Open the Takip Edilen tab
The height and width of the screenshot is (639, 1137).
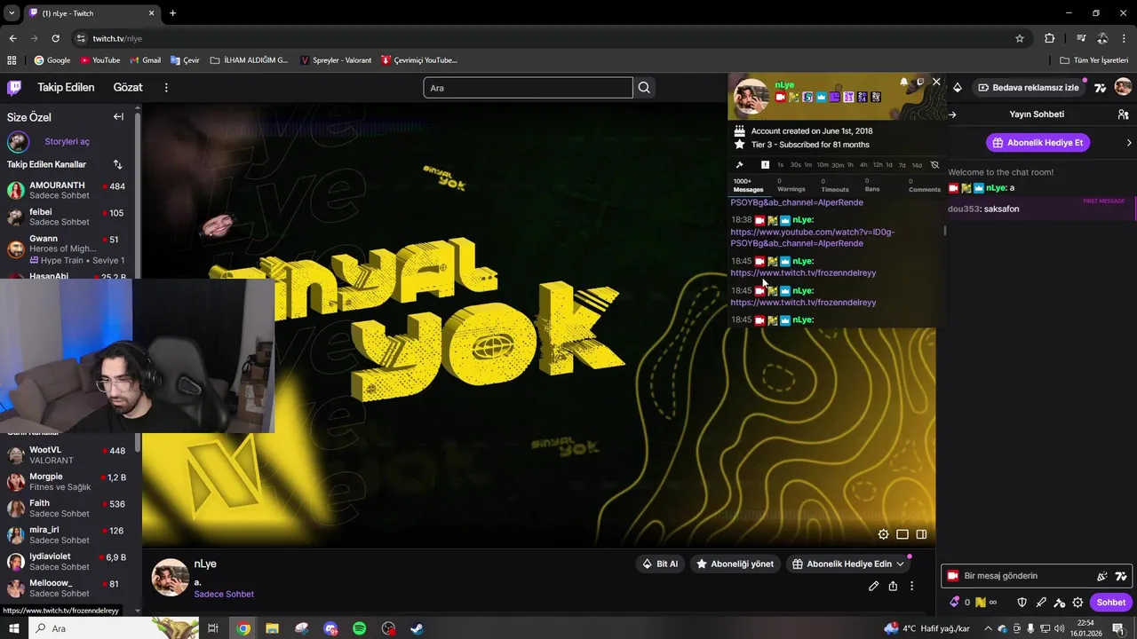pos(66,87)
